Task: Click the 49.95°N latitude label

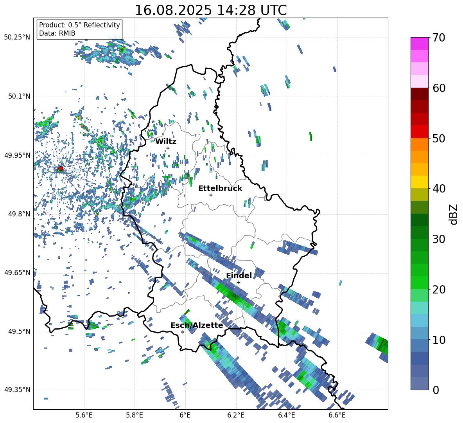Action: point(17,155)
